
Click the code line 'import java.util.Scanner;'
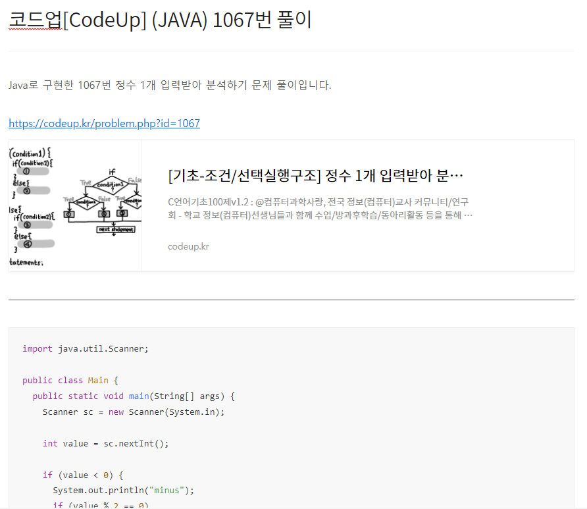coord(86,349)
